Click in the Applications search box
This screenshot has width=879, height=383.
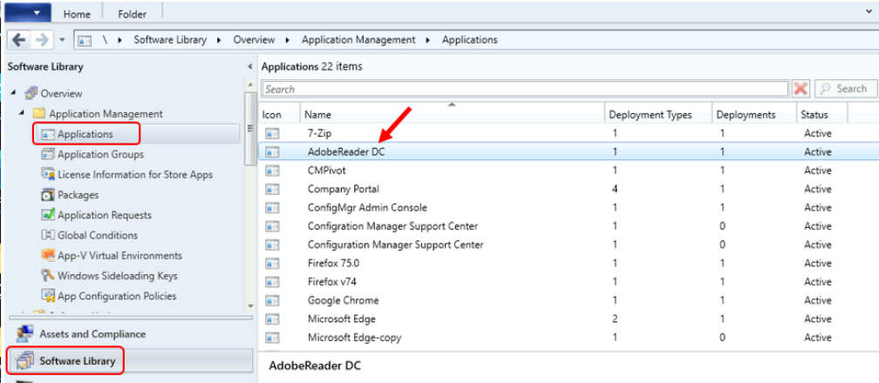(x=525, y=89)
